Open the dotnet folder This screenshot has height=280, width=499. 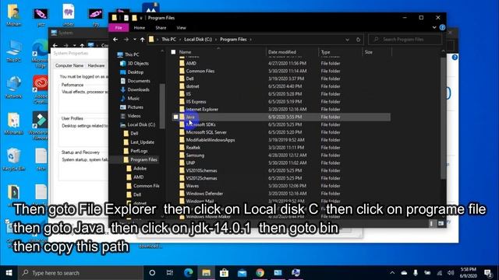point(193,86)
